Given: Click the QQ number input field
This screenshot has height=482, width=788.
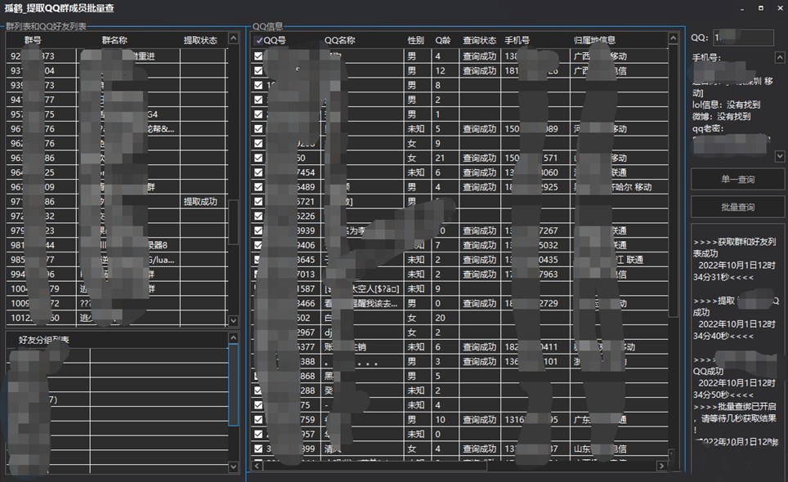Looking at the screenshot, I should pos(742,38).
